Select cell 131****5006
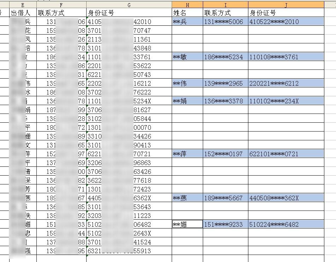The width and height of the screenshot is (336, 262). [x=225, y=22]
